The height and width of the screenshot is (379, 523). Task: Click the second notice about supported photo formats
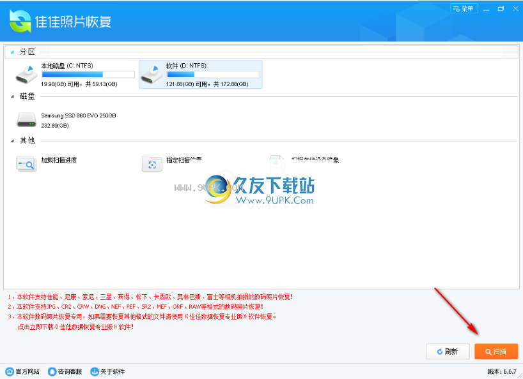tap(136, 306)
